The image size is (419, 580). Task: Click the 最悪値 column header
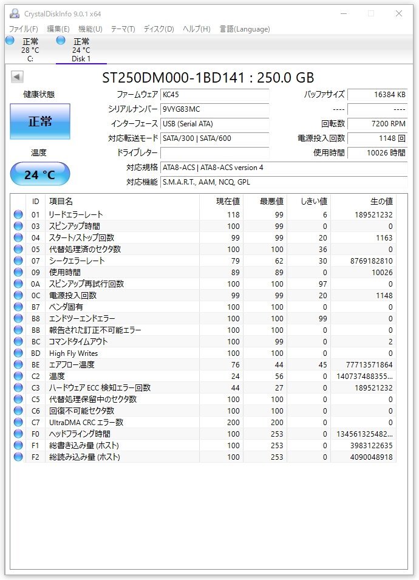pyautogui.click(x=265, y=201)
